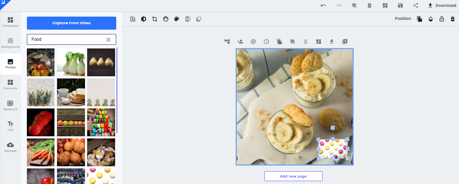The image size is (459, 184).
Task: Select the three pears photo
Action: (101, 62)
